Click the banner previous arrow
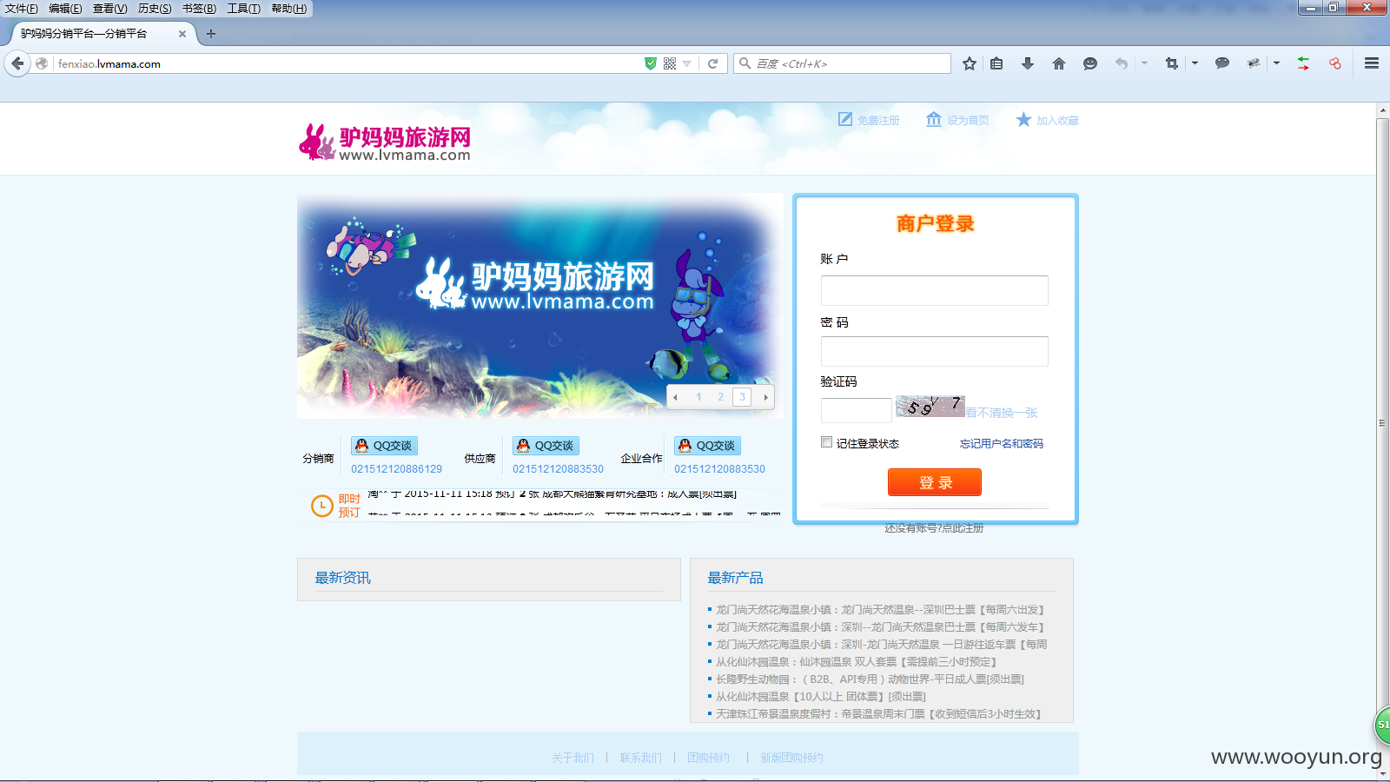 point(675,397)
